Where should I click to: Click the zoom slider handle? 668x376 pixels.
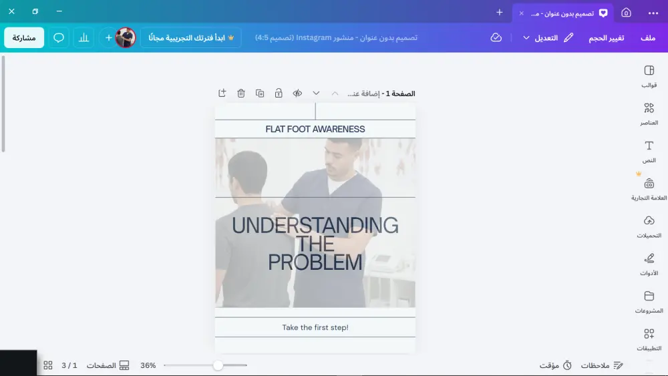218,365
